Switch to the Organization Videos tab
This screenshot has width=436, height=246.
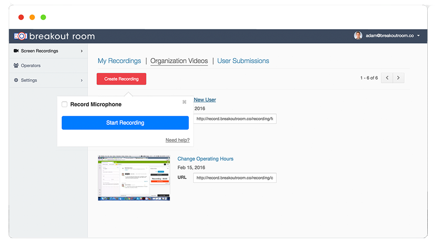(179, 61)
